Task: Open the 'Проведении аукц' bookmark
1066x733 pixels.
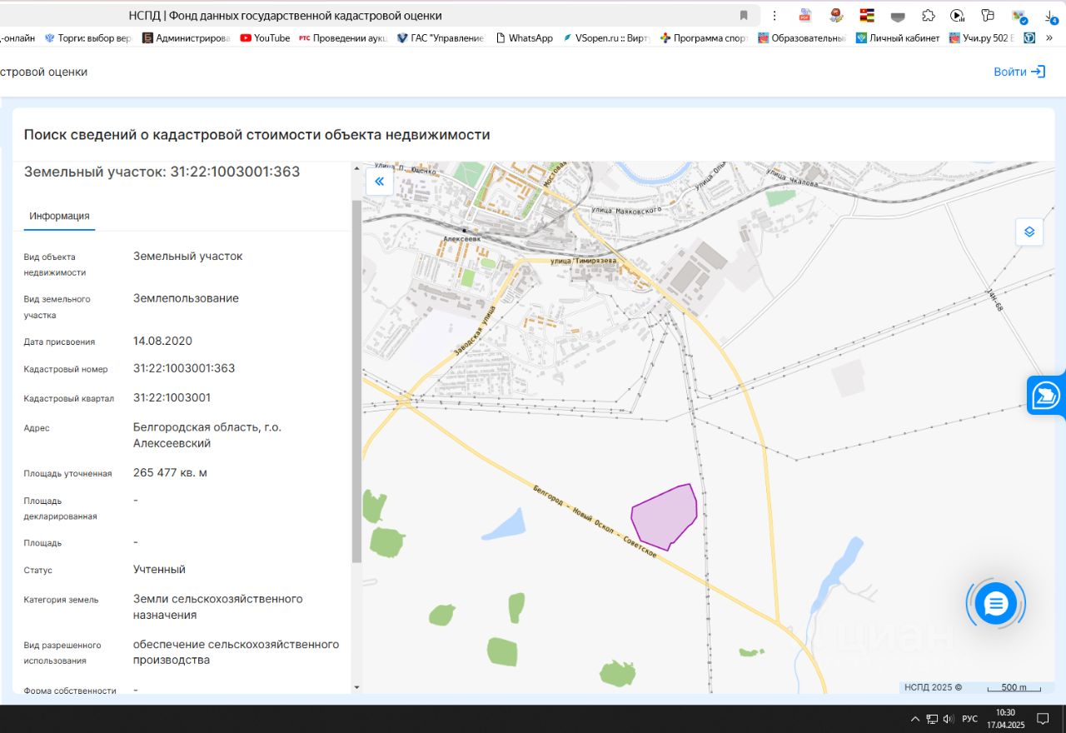Action: [342, 38]
